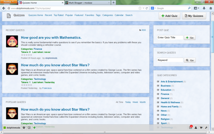Click the Go button in Search Quizzes
Screen dimensions: 214x134
(x=190, y=60)
